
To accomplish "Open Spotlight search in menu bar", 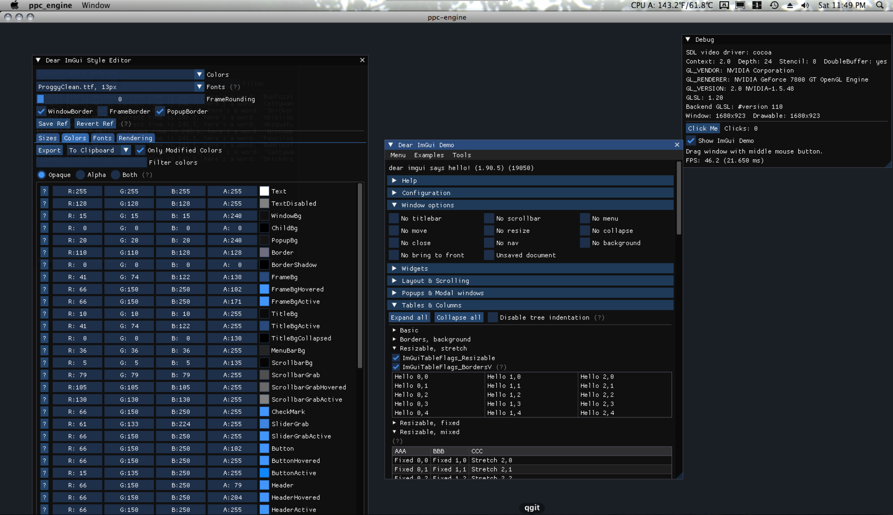I will (880, 5).
